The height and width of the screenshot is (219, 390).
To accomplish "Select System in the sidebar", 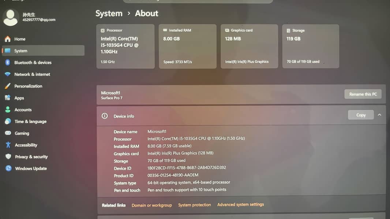I will pyautogui.click(x=43, y=51).
